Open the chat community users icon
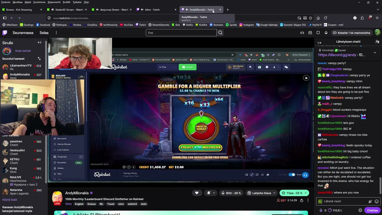Image resolution: width=382 pixels, height=215 pixels. coord(377,42)
